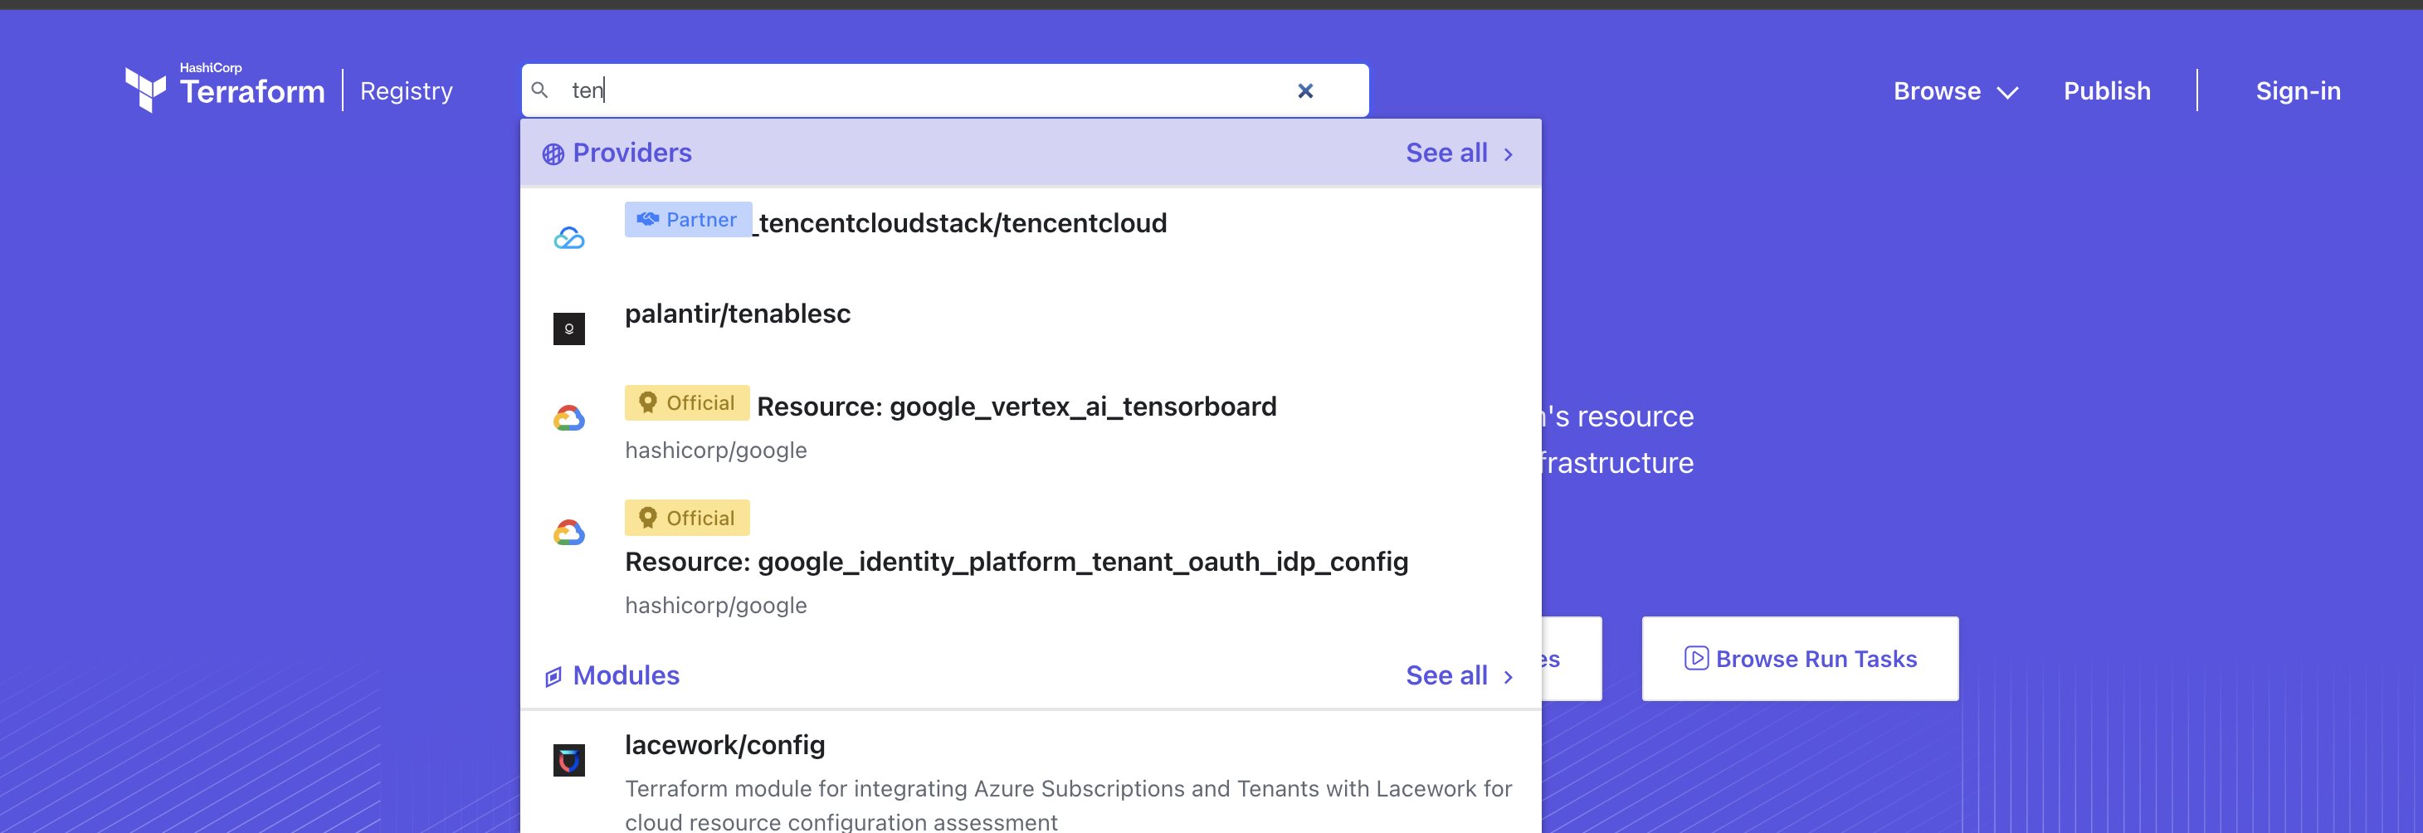This screenshot has height=833, width=2423.
Task: Click the Providers globe icon
Action: coord(553,154)
